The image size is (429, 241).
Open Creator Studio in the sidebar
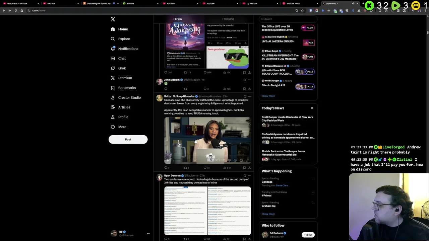[125, 97]
